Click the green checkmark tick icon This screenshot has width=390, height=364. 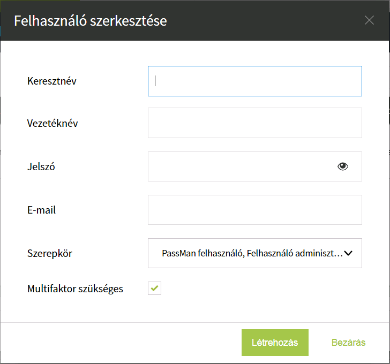pos(154,288)
